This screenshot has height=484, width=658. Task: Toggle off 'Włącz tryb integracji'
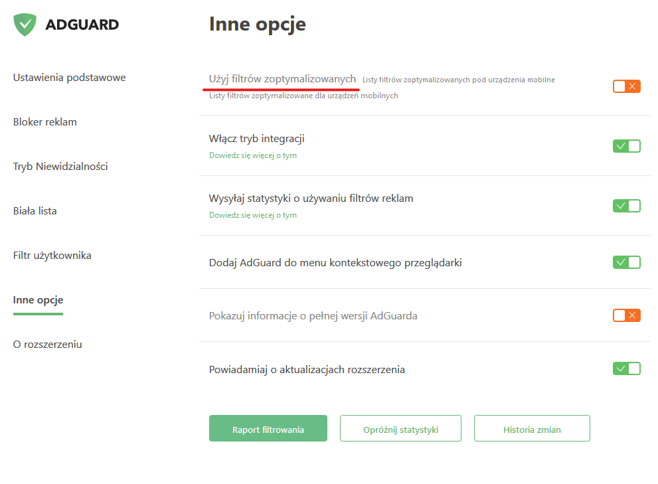(627, 145)
